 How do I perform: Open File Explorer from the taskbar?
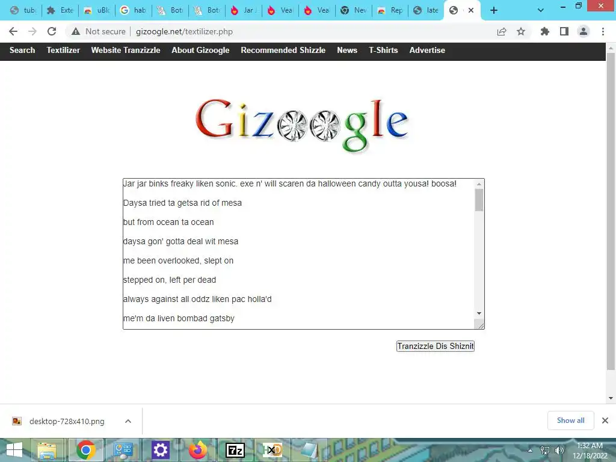pos(47,450)
